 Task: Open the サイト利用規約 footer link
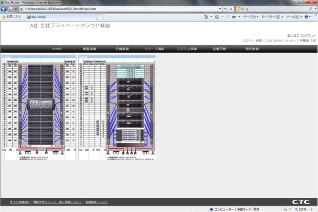pos(20,202)
